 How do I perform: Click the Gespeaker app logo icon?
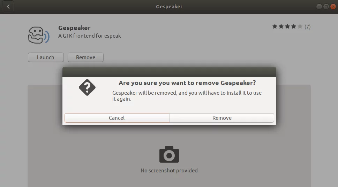point(39,35)
